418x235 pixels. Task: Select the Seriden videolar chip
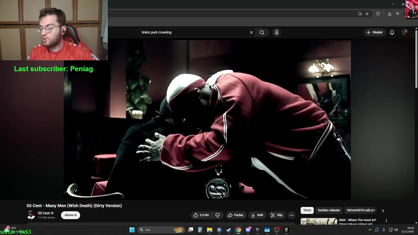pos(329,211)
